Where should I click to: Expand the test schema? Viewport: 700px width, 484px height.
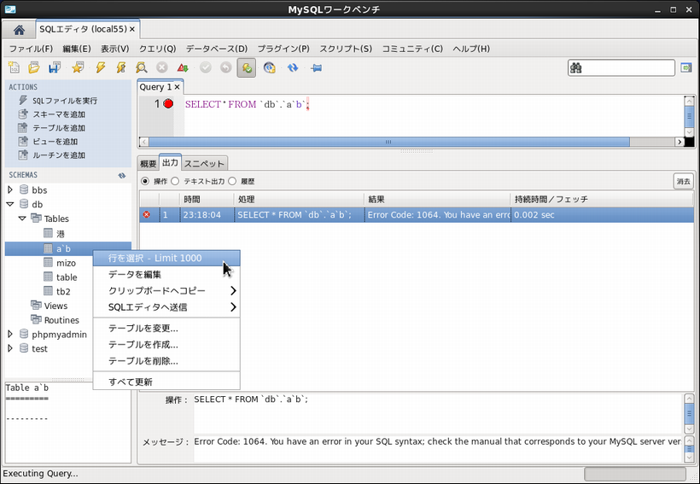[10, 348]
